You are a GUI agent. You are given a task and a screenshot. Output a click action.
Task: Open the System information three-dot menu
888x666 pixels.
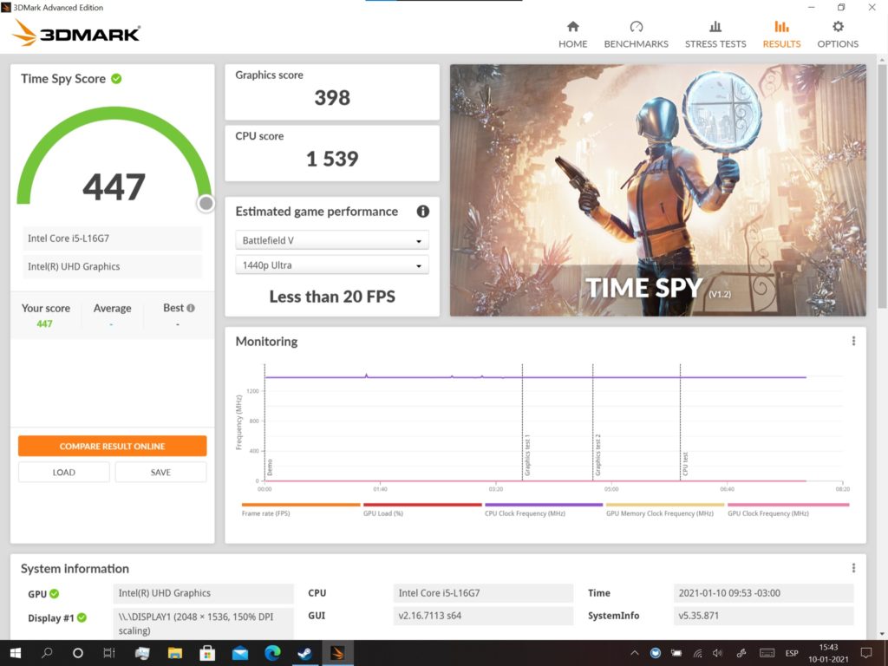pyautogui.click(x=853, y=568)
